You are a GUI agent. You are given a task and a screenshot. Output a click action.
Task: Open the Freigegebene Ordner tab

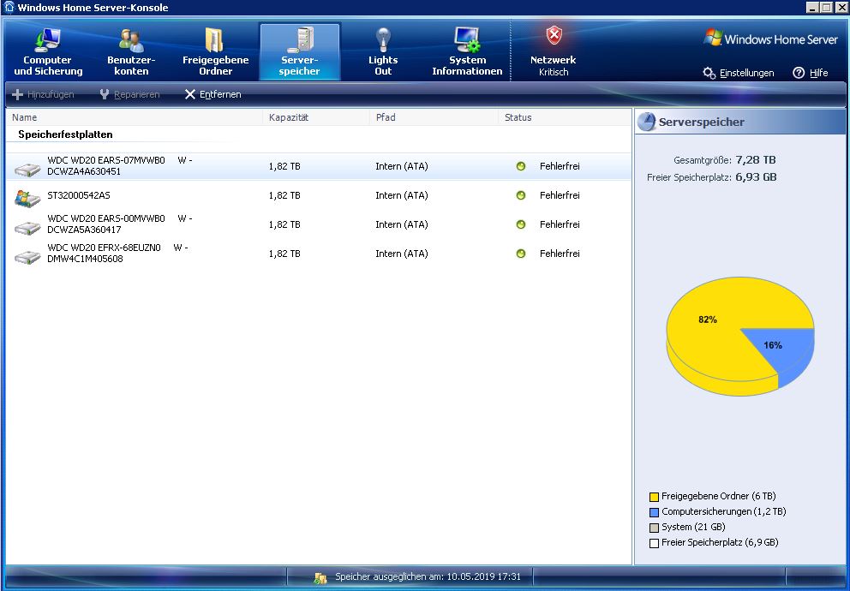[215, 52]
